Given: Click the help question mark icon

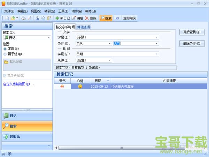Looking at the screenshot, I should [117, 18].
